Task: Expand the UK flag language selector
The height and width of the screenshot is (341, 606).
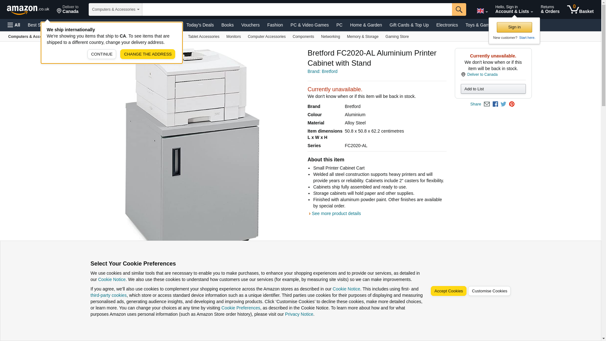Action: tap(482, 11)
